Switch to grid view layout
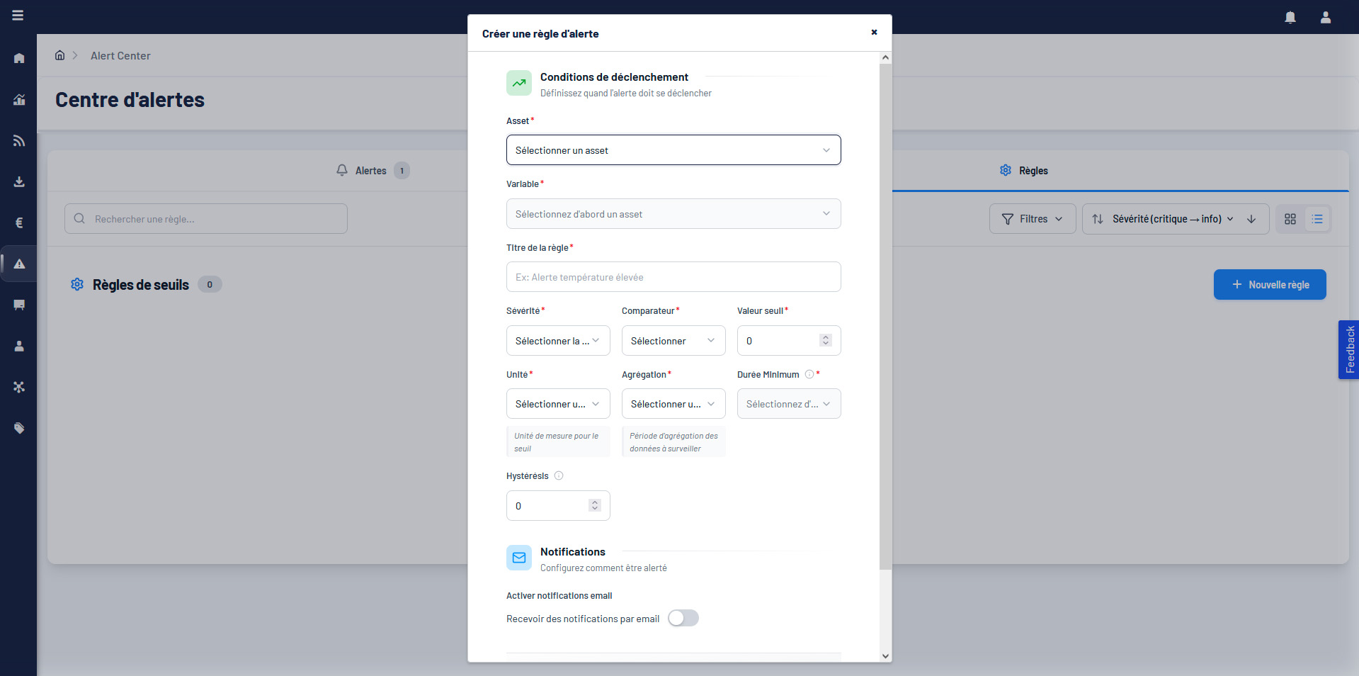Screen dimensions: 1359x676 coord(1290,219)
